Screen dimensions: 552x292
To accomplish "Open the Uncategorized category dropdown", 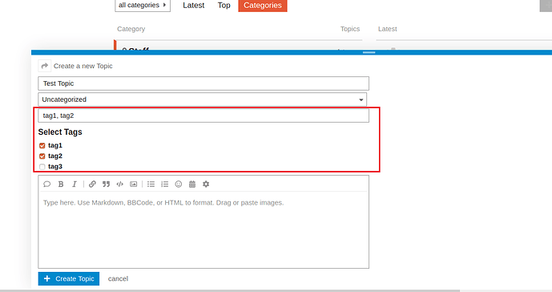I will [x=203, y=99].
